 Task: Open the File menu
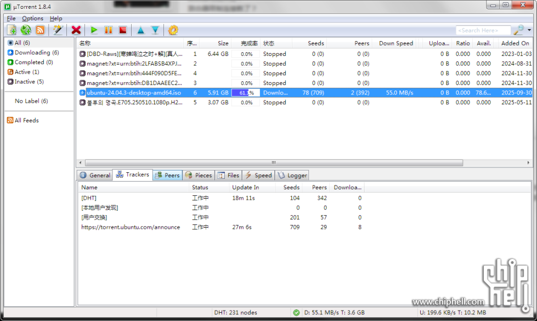(12, 18)
